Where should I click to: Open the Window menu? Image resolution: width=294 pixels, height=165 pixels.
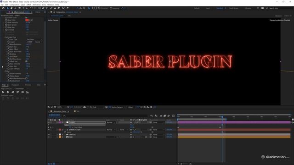(50, 5)
